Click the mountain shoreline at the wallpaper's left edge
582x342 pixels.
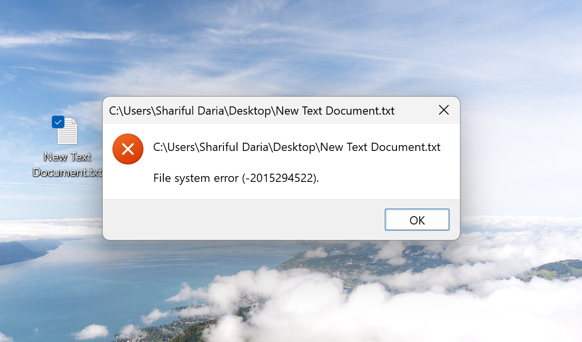[x=19, y=252]
